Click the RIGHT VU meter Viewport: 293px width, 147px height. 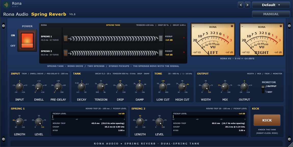(262, 40)
